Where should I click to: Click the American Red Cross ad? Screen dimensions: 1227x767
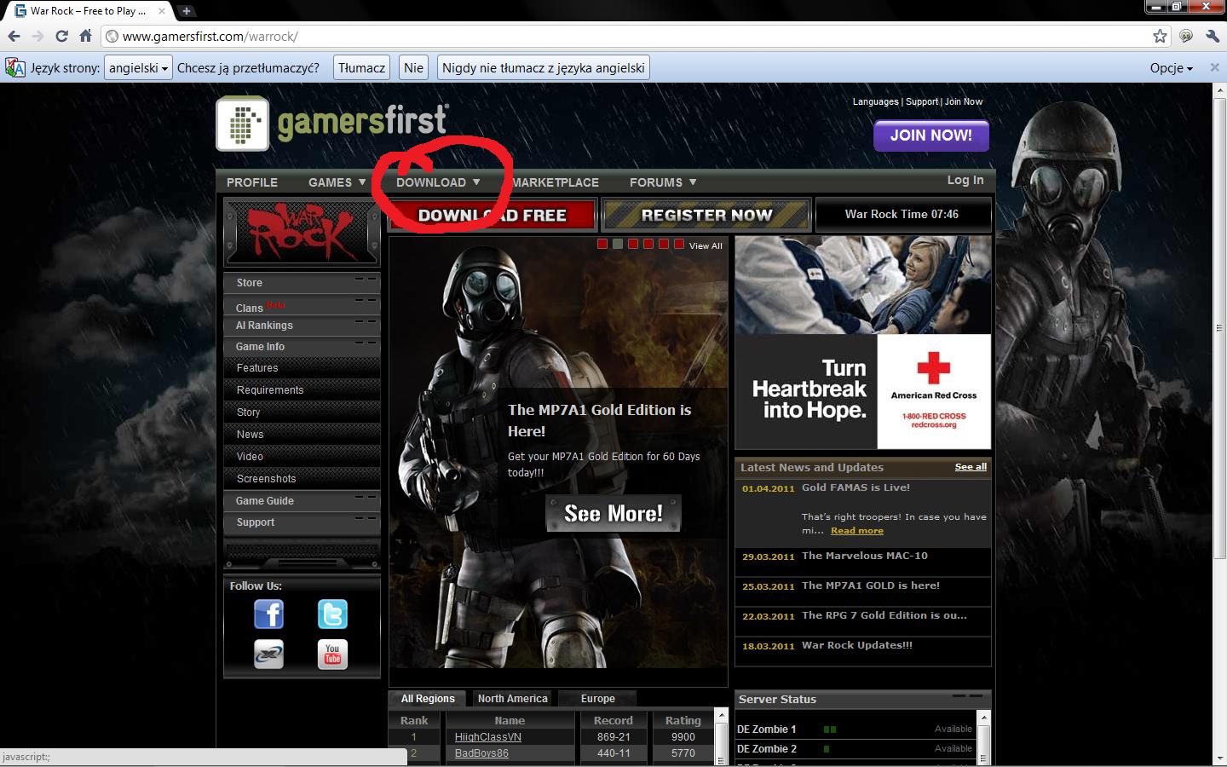(862, 343)
